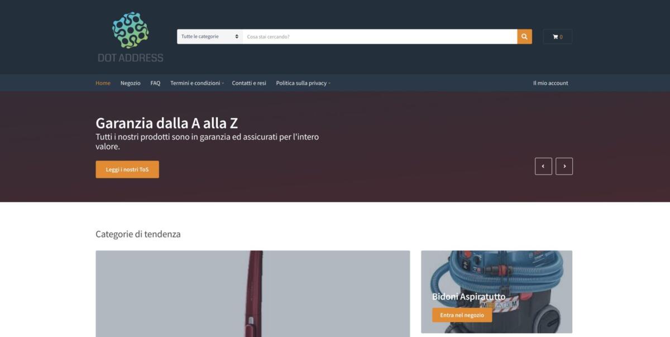The width and height of the screenshot is (670, 337).
Task: Open the shopping cart icon
Action: click(557, 36)
